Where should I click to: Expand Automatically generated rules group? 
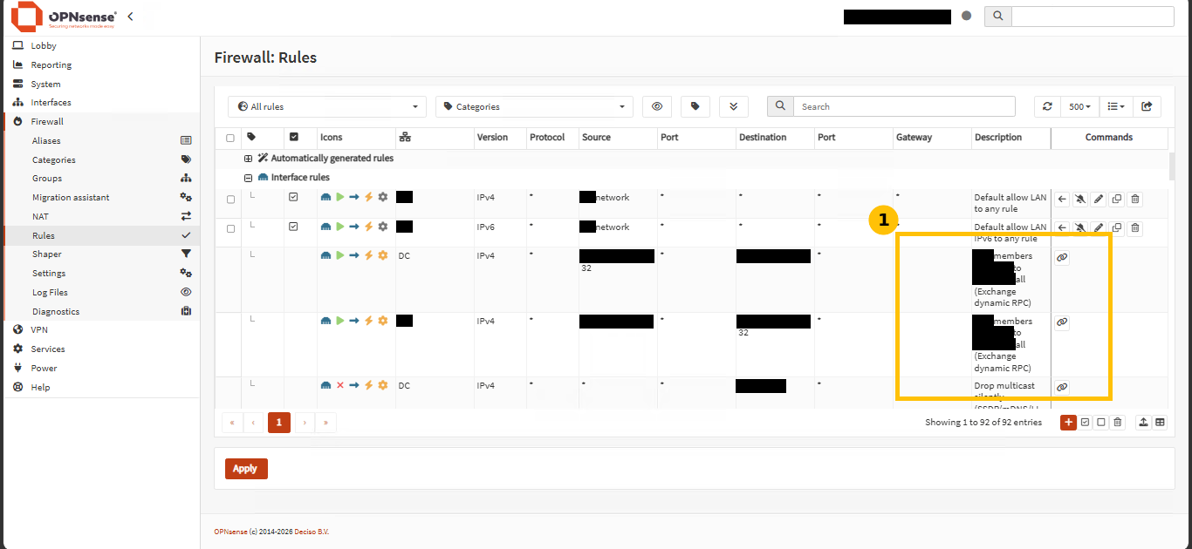[x=248, y=159]
